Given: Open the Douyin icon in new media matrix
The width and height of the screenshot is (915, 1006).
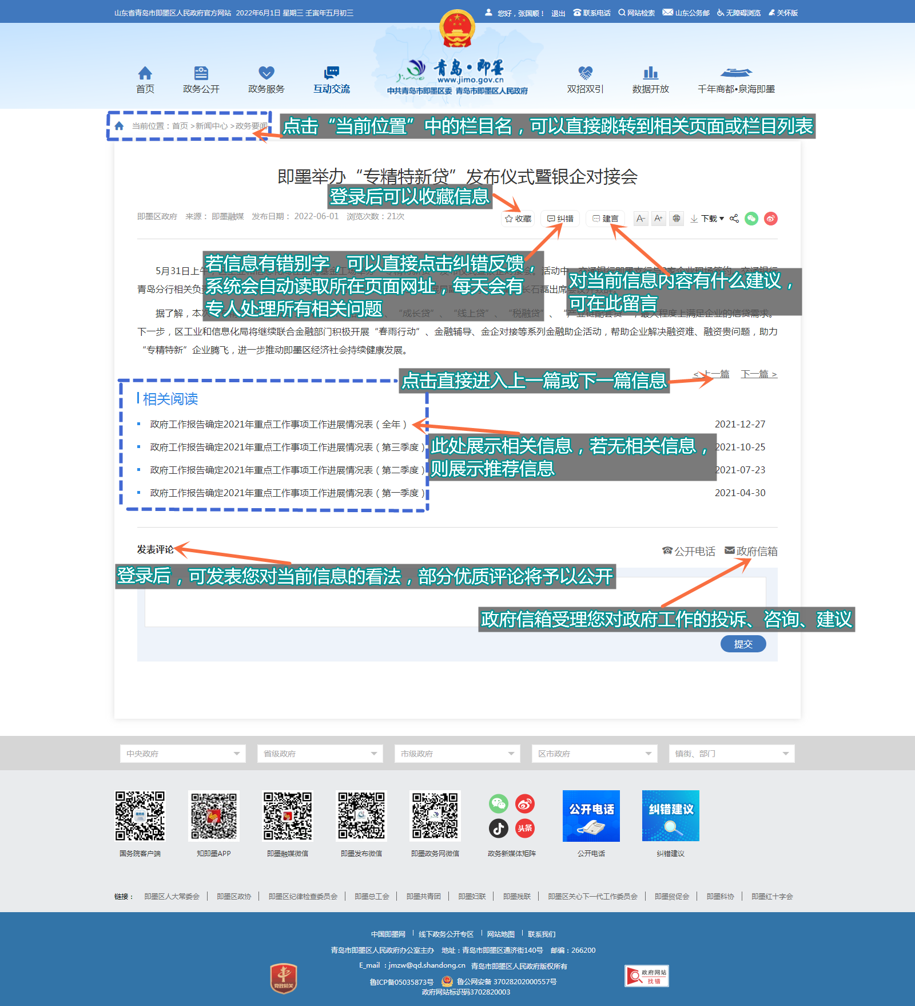Looking at the screenshot, I should 498,828.
